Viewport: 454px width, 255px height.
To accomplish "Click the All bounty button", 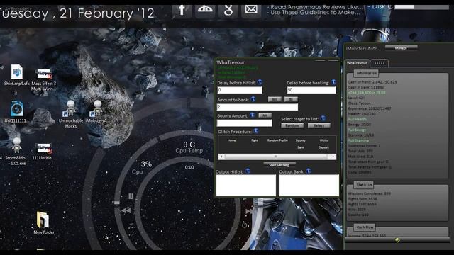I will click(265, 115).
